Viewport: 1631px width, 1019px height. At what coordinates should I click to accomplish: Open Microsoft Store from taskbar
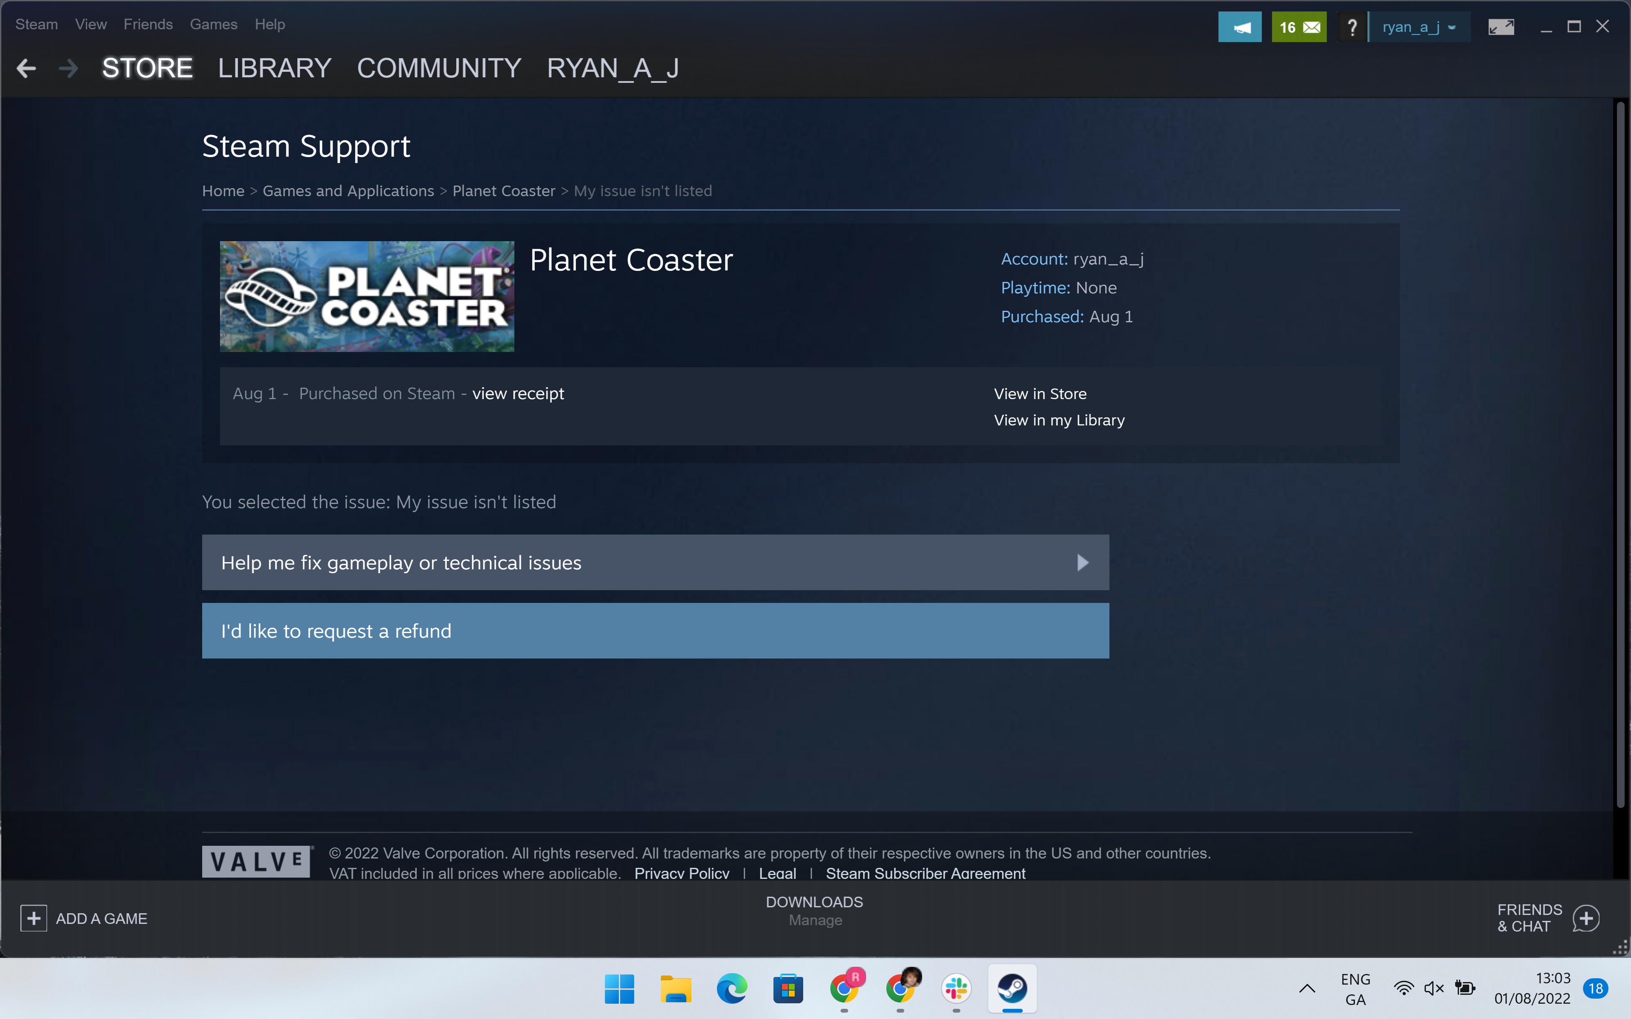point(788,989)
